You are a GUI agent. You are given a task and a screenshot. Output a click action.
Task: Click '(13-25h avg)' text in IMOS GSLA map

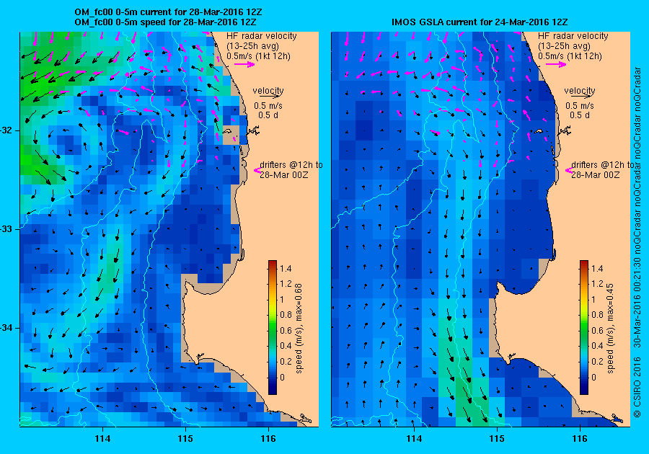coord(564,46)
